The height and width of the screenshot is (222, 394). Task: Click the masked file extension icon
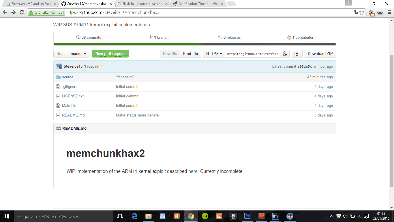[380, 12]
